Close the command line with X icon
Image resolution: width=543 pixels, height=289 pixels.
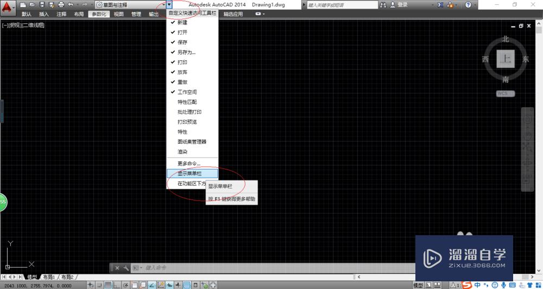(117, 268)
